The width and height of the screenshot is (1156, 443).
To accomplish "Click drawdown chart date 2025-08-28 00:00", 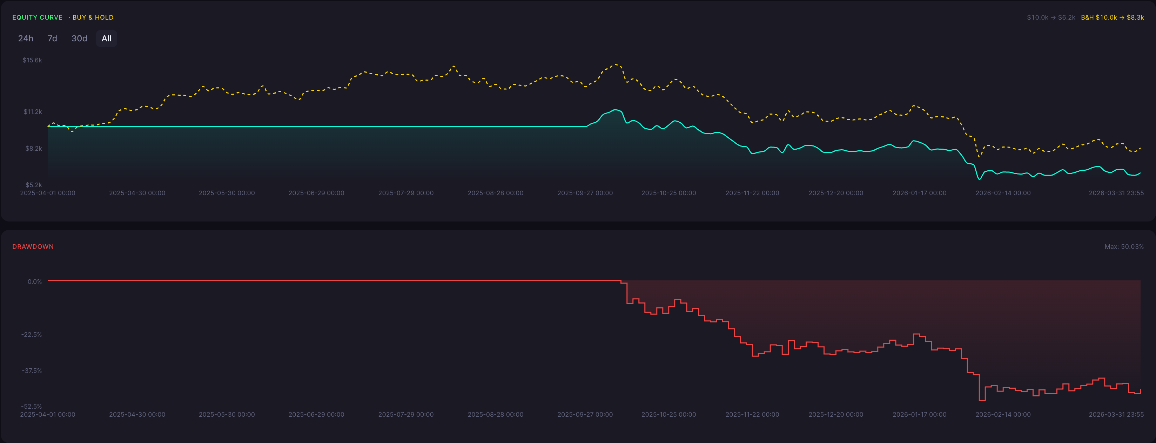I will (x=496, y=415).
